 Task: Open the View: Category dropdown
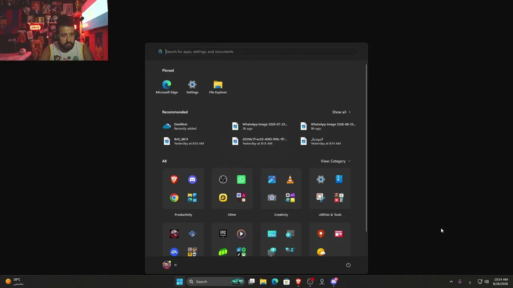[x=335, y=161]
